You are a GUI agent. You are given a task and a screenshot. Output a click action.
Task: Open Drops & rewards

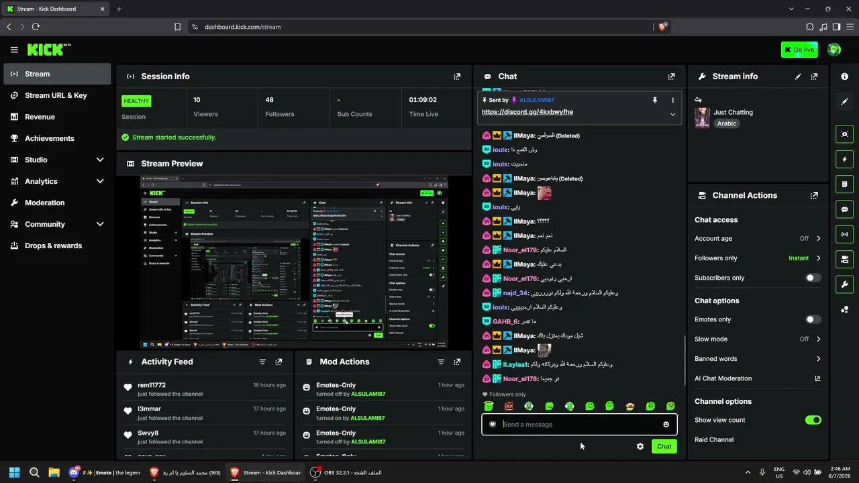pyautogui.click(x=57, y=246)
